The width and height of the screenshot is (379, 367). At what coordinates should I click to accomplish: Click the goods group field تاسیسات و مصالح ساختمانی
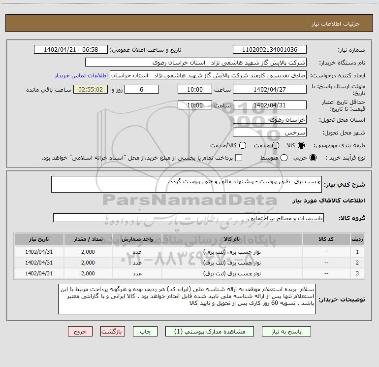[x=189, y=218]
